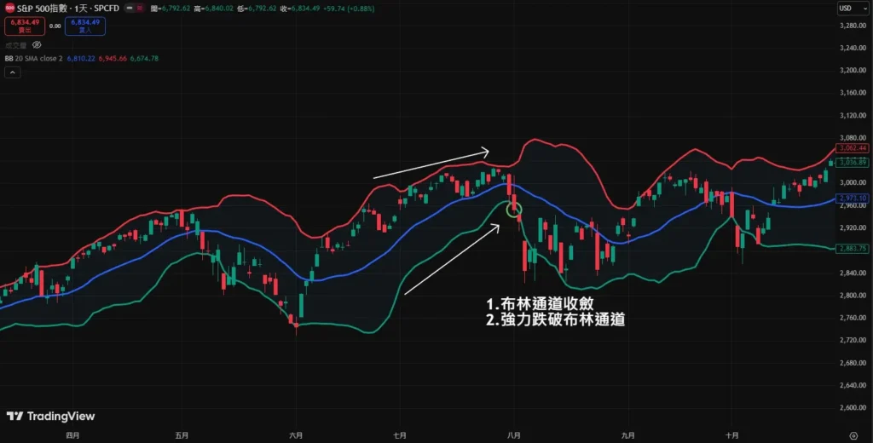
Task: Click the red sell button 6,834.49
Action: [x=24, y=26]
